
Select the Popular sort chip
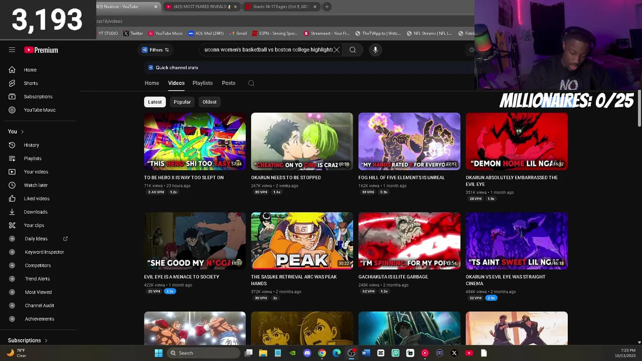(182, 102)
